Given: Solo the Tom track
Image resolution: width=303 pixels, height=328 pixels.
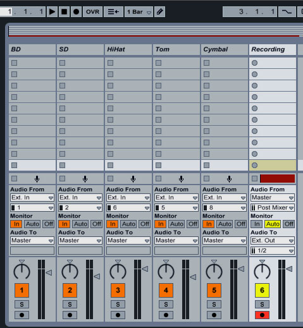Looking at the screenshot, I should click(166, 304).
